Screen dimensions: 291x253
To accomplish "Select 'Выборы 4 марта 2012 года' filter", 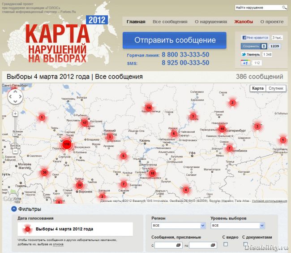I will tap(75, 229).
